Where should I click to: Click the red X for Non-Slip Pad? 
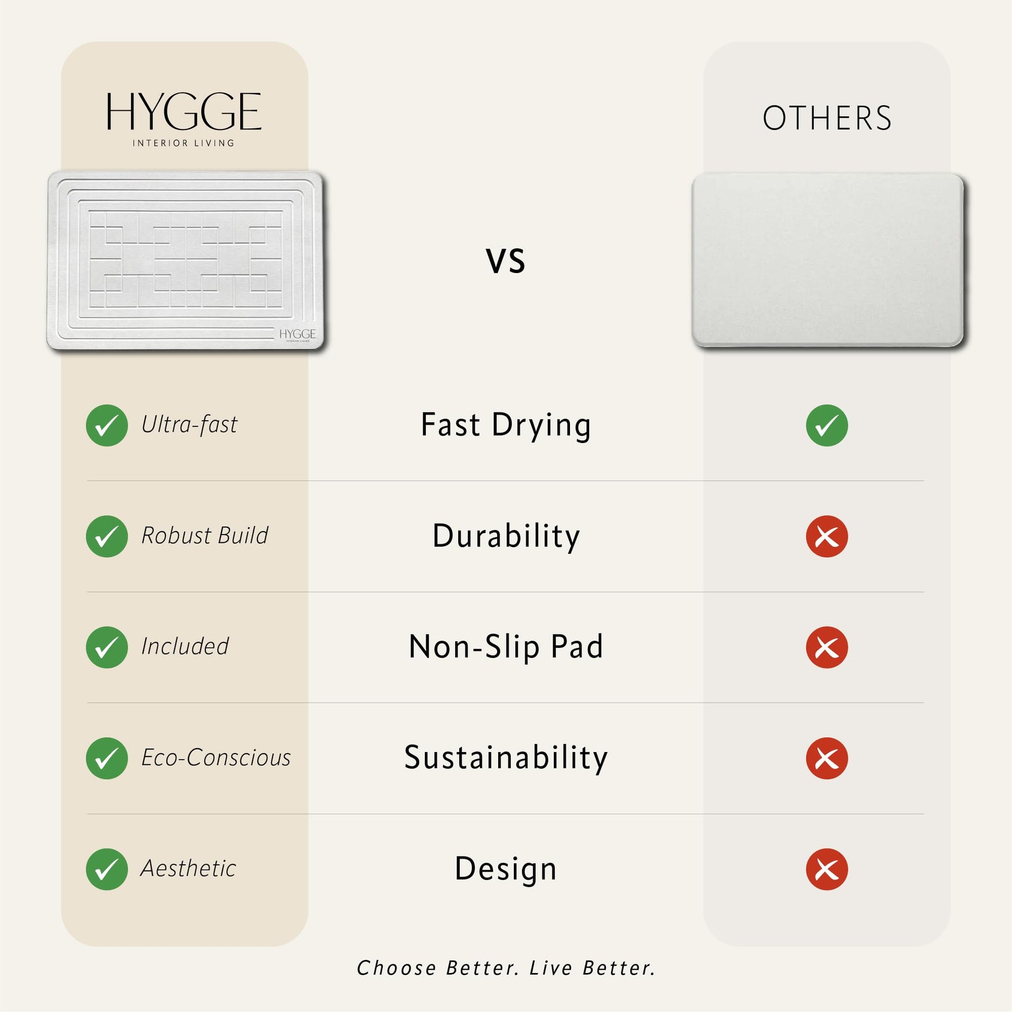pyautogui.click(x=827, y=647)
